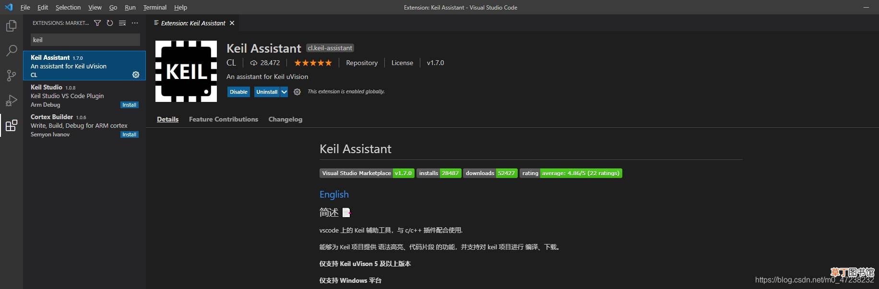Image resolution: width=879 pixels, height=289 pixels.
Task: Click the Keil logo on the extension page
Action: pos(186,71)
